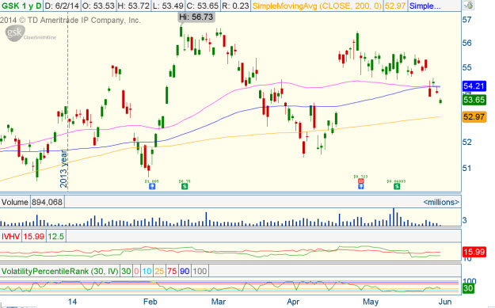Click the May dividend dollar-sign marker
Image resolution: width=495 pixels, height=308 pixels.
click(397, 187)
